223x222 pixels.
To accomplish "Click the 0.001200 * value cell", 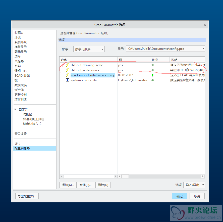I will click(126, 75).
